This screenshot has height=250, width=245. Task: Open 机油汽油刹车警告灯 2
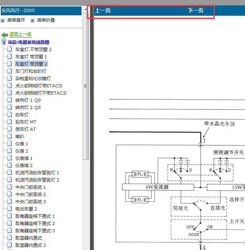pyautogui.click(x=37, y=180)
